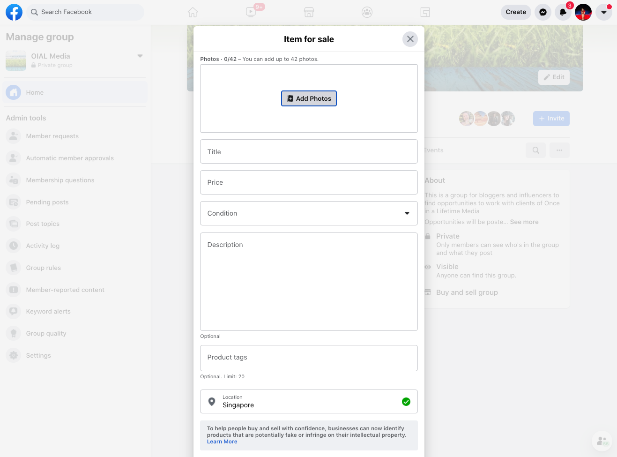Open the Learn More link
Screen dimensions: 617x457
(222, 442)
